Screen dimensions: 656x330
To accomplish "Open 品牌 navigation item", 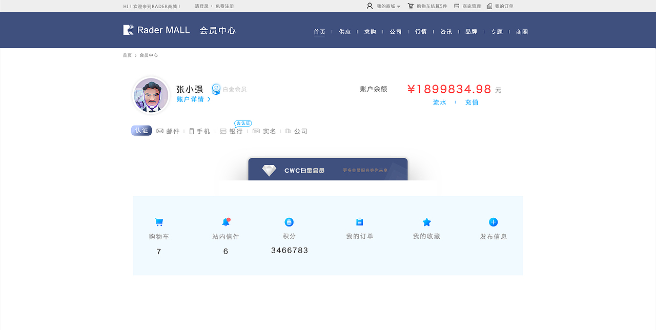I will (471, 32).
